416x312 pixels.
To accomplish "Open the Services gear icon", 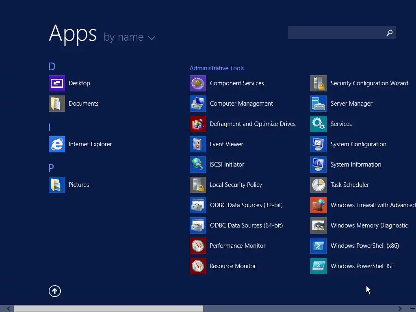I will coord(318,124).
